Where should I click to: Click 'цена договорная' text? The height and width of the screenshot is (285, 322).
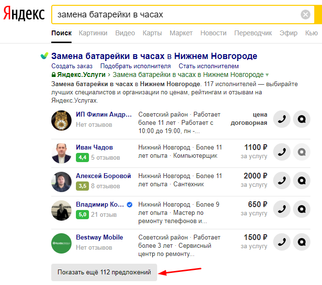click(249, 119)
